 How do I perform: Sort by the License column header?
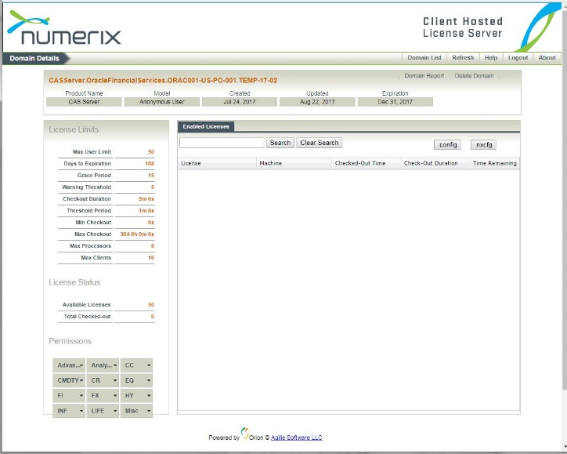point(217,163)
